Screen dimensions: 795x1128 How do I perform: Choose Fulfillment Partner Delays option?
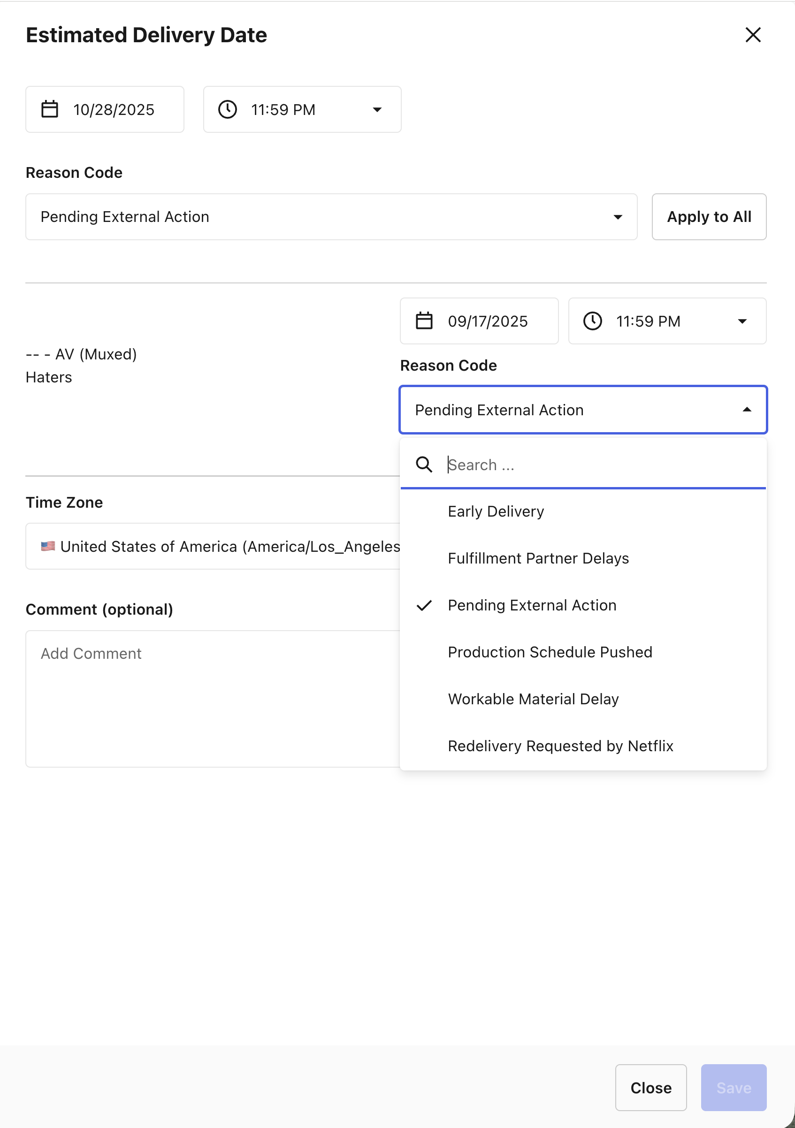coord(538,558)
